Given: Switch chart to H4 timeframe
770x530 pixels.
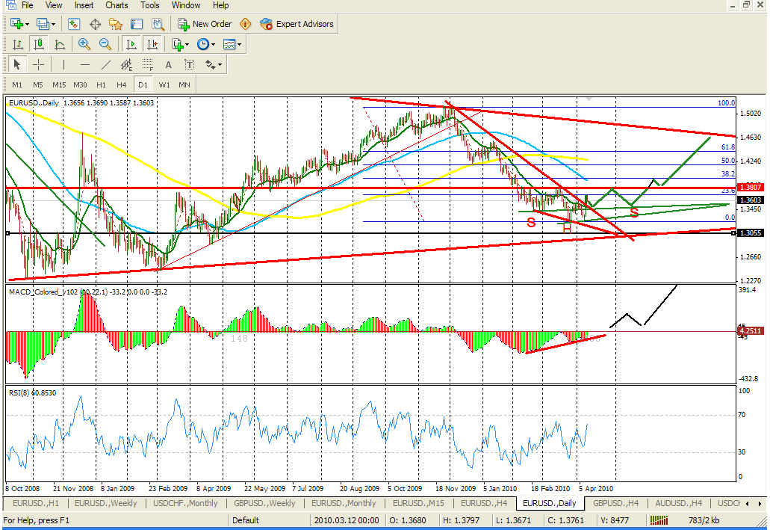Looking at the screenshot, I should pos(121,84).
